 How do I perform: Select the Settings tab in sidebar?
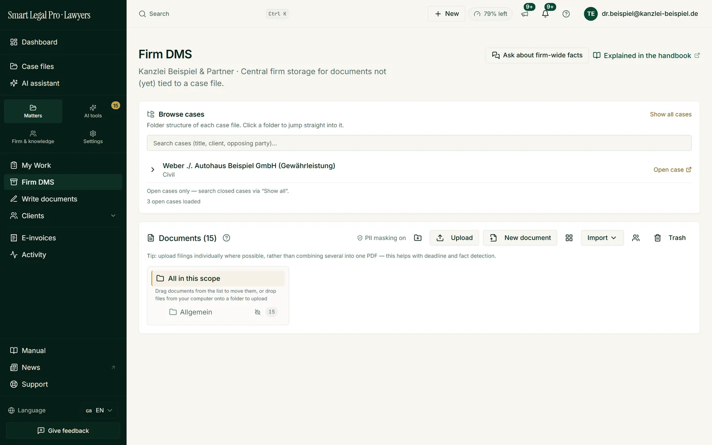(x=93, y=137)
